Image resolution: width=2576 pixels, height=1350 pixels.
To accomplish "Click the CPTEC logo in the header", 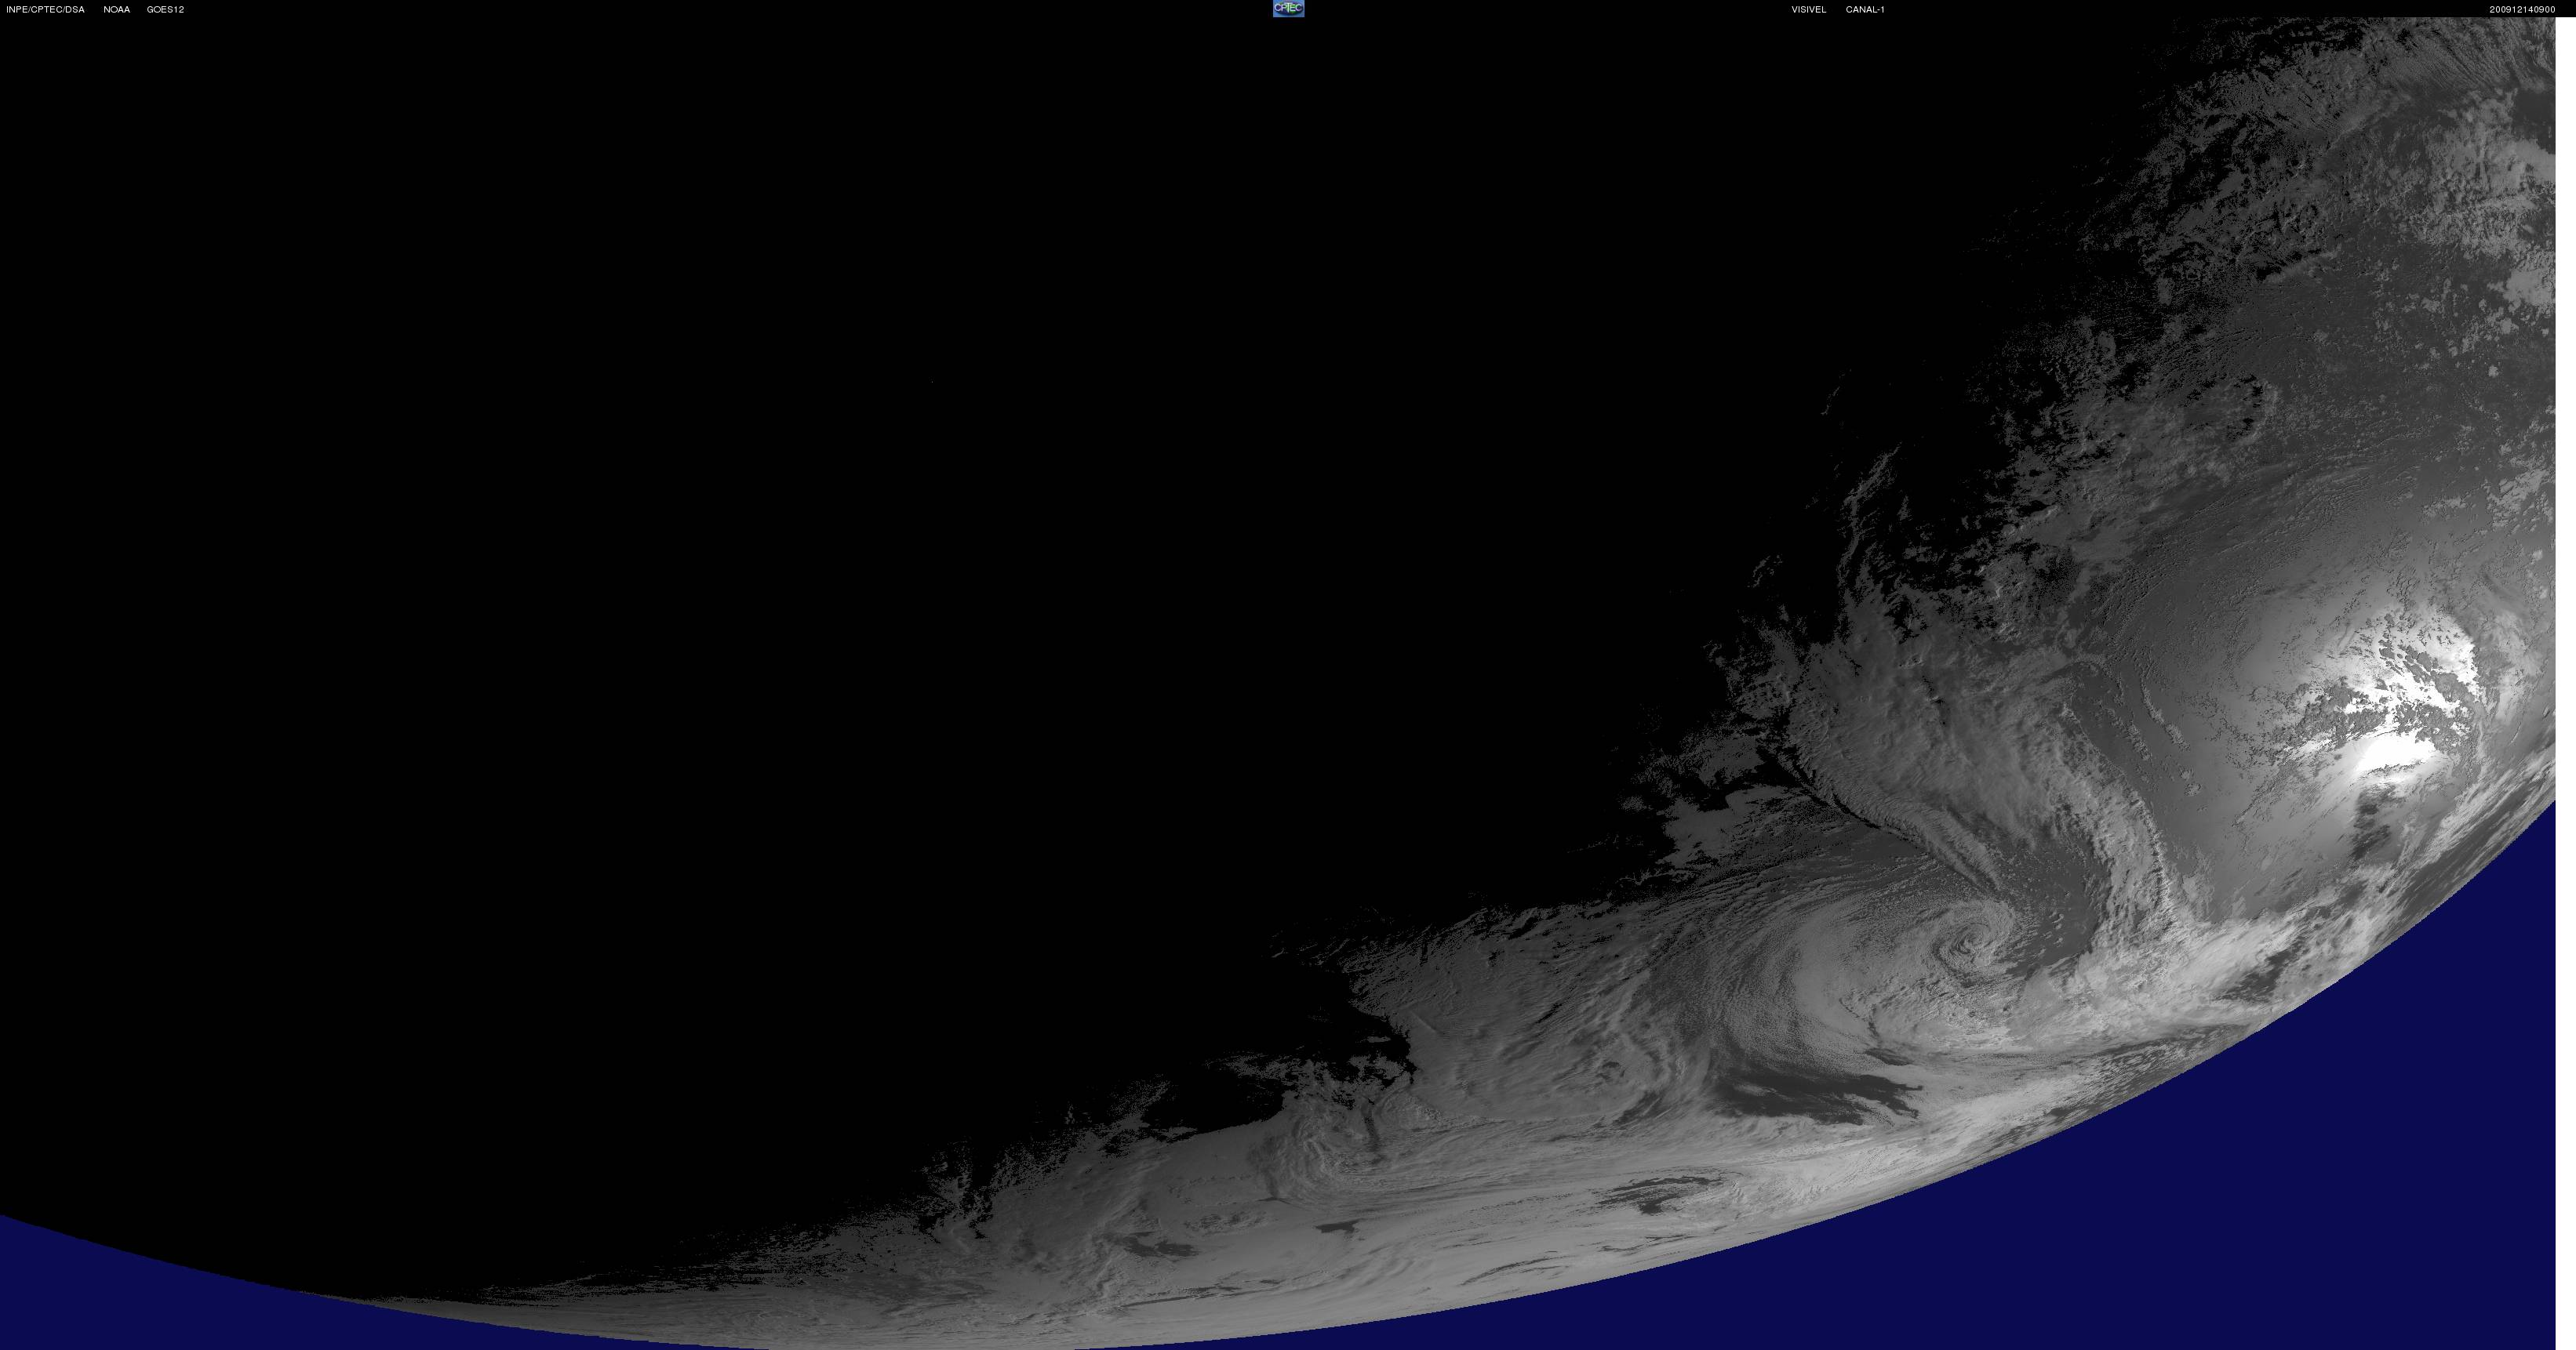I will (x=1288, y=9).
